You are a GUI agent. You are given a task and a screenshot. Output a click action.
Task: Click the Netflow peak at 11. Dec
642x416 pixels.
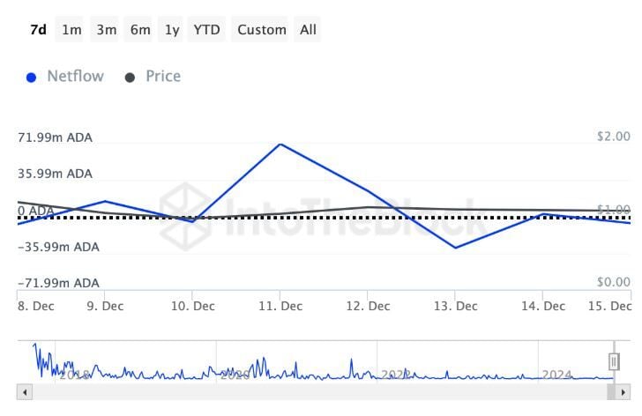click(x=280, y=144)
